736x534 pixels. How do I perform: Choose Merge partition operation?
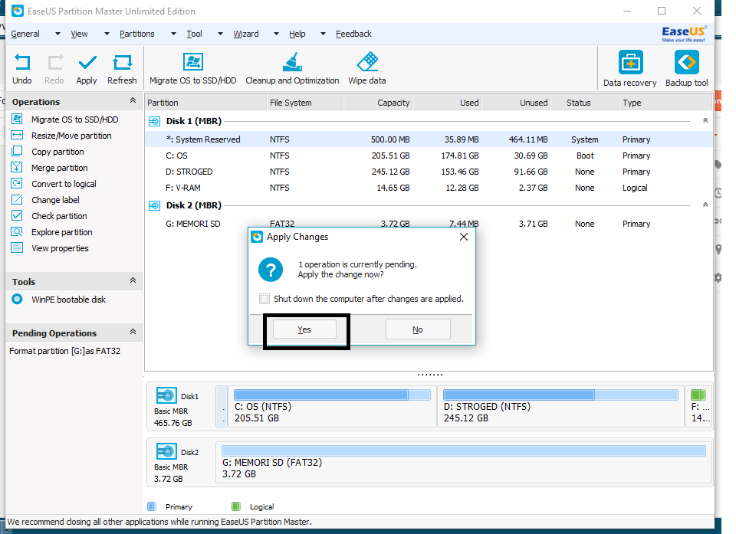[60, 168]
